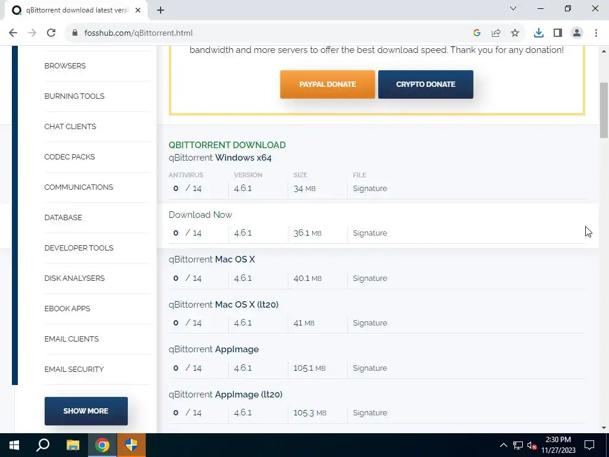Screen dimensions: 609x457
Task: Open CODEC PACKS category
Action: [x=70, y=156]
